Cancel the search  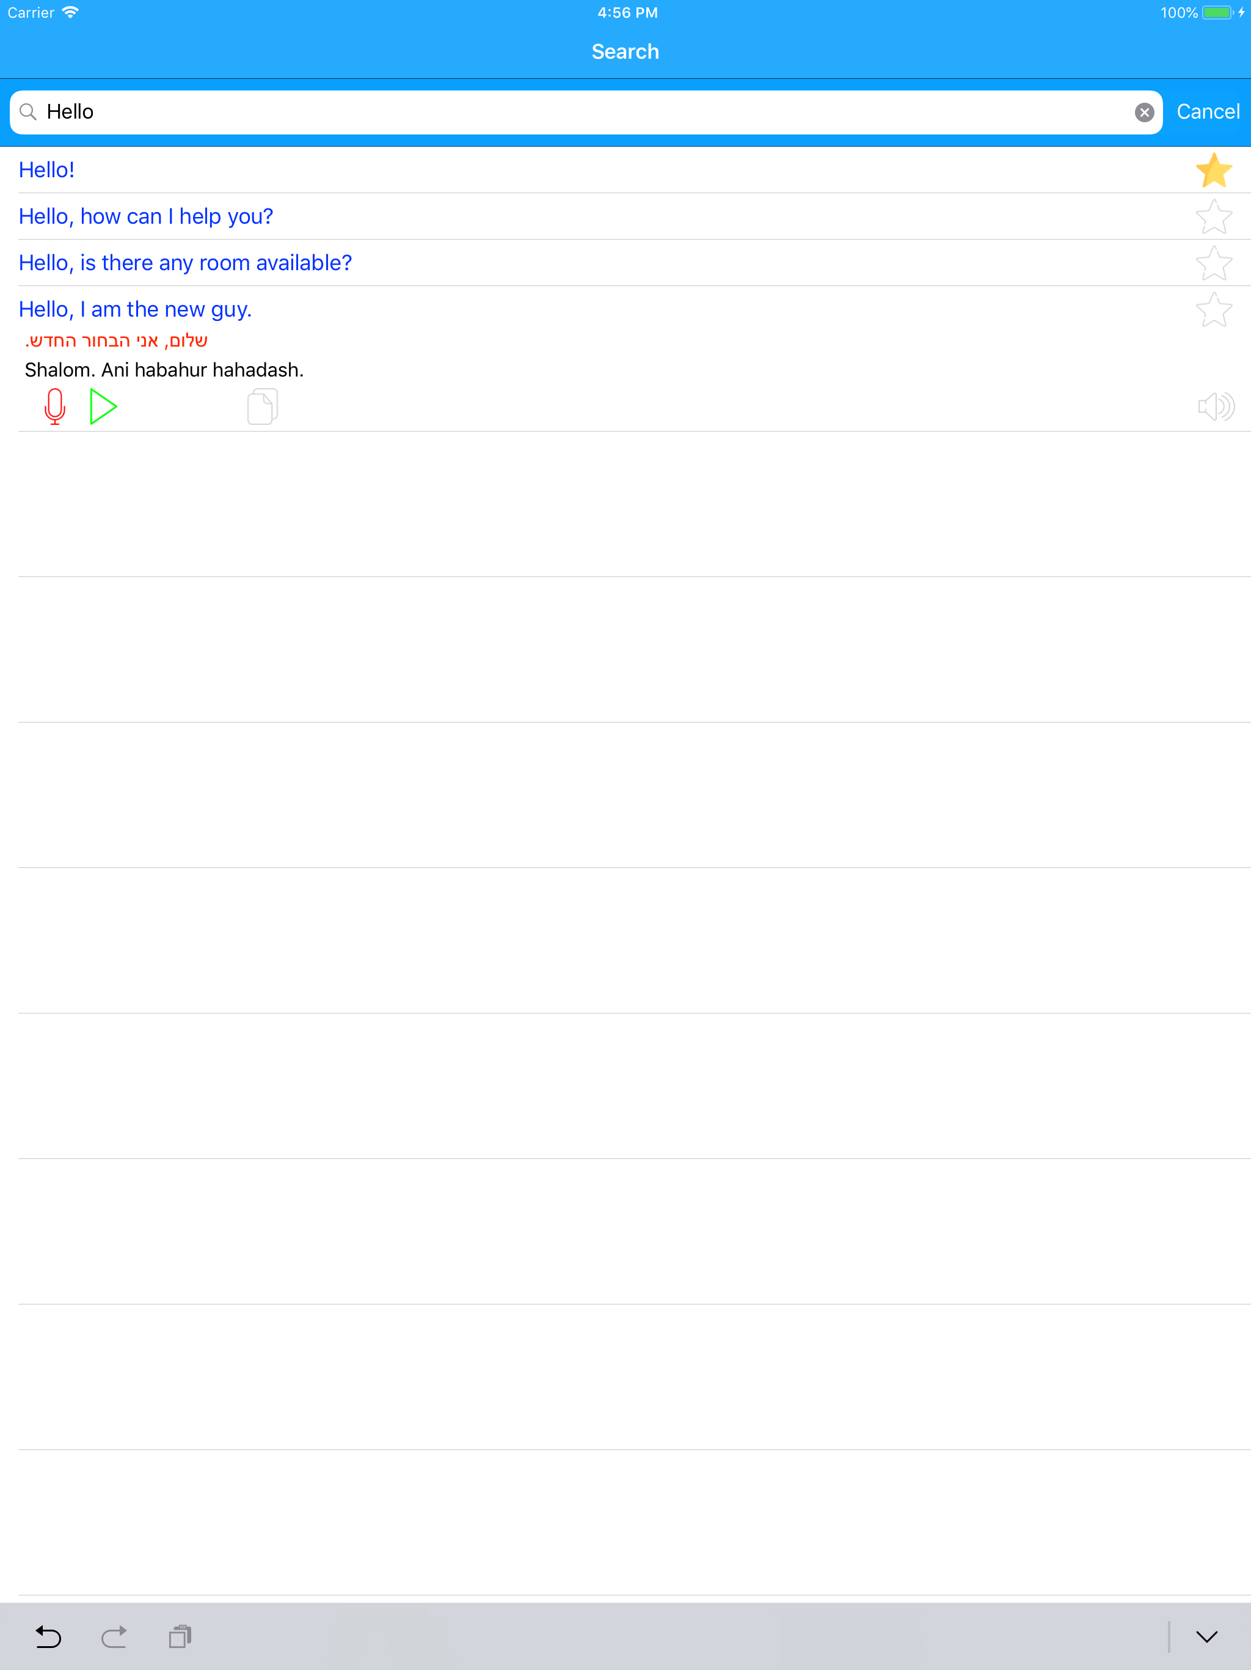click(x=1208, y=112)
